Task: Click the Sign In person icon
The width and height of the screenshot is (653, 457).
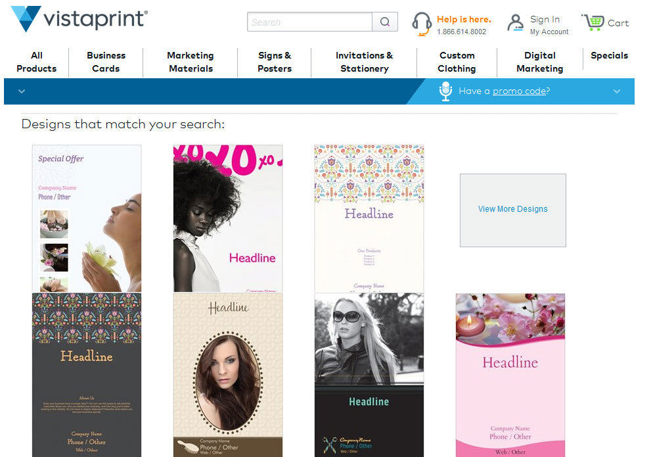Action: pos(515,22)
